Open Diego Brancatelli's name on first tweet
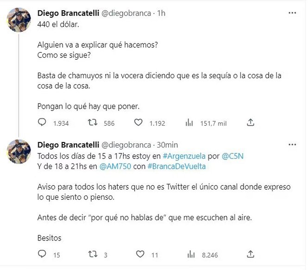Screen dimensions: 308x270 click(x=67, y=13)
